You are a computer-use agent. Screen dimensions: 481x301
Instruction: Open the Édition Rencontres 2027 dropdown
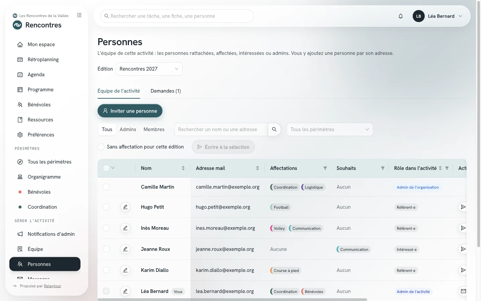149,69
